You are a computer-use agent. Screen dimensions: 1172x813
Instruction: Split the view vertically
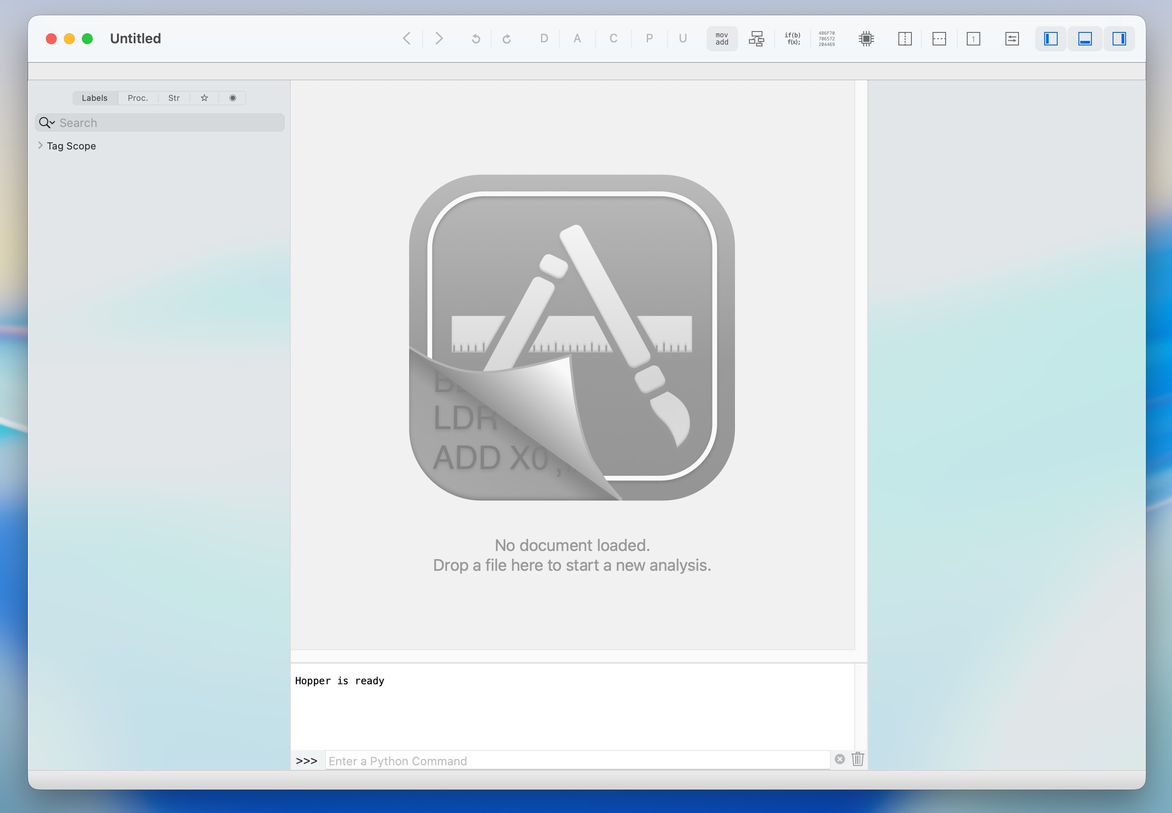[905, 39]
